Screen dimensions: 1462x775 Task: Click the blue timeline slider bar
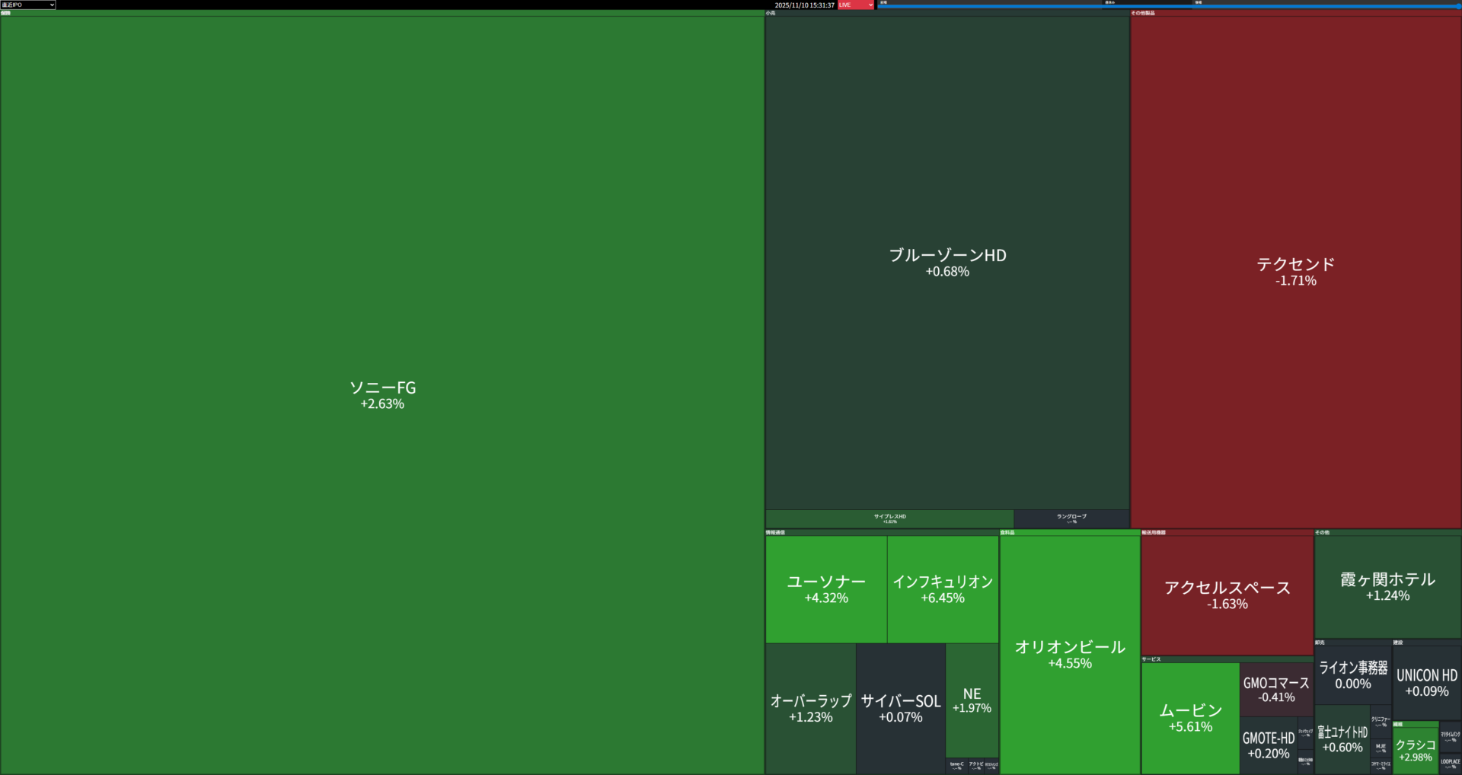1168,6
